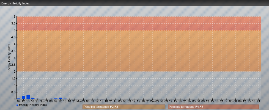Click the Possible tornadoes F2,F3 legend box

pyautogui.click(x=124, y=107)
